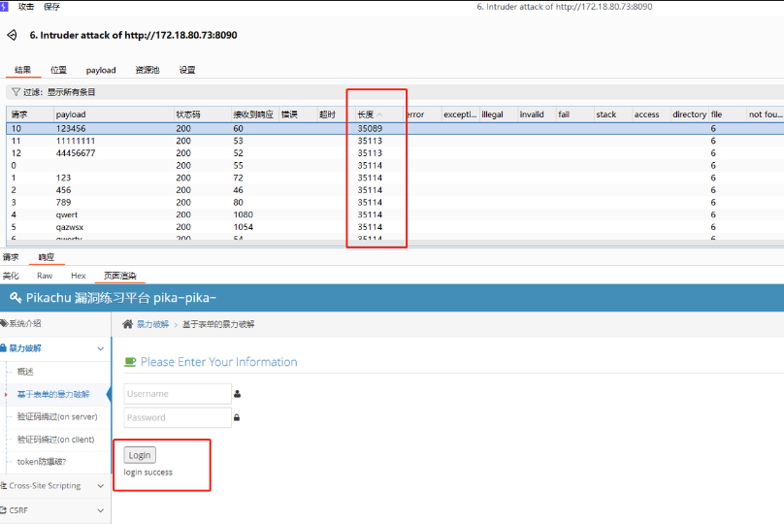
Task: Click the user icon beside Username field
Action: coord(238,394)
